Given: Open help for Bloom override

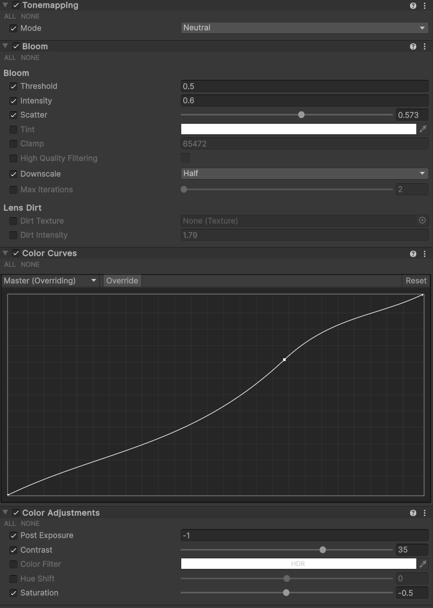Looking at the screenshot, I should 413,46.
